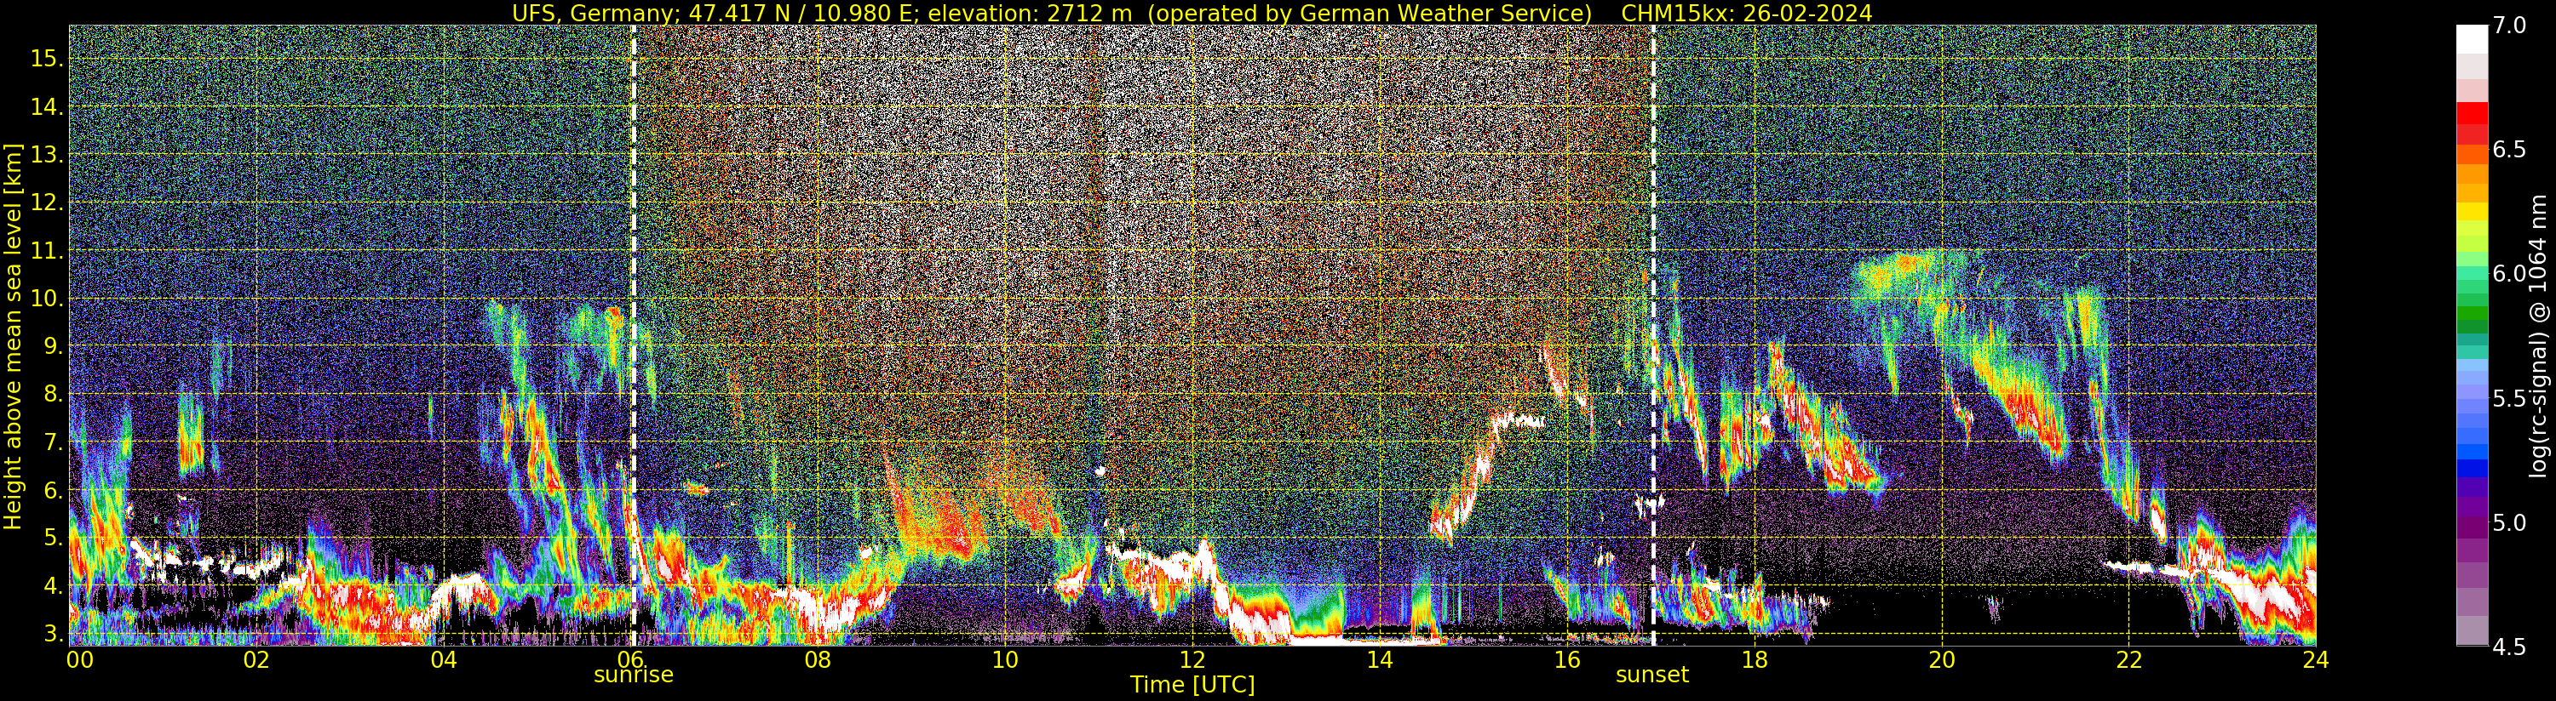Click the '10.' height axis tick label
The image size is (2556, 701).
pyautogui.click(x=47, y=299)
